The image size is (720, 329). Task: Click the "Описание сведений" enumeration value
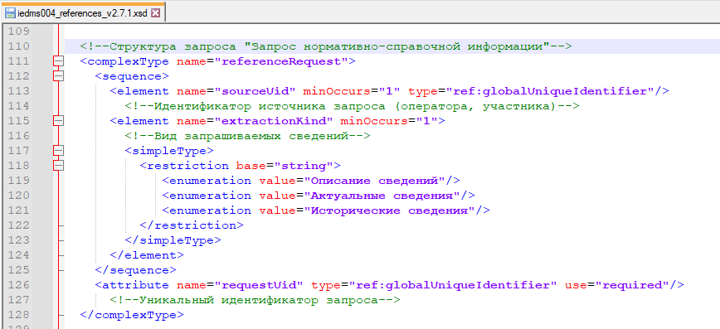[375, 181]
